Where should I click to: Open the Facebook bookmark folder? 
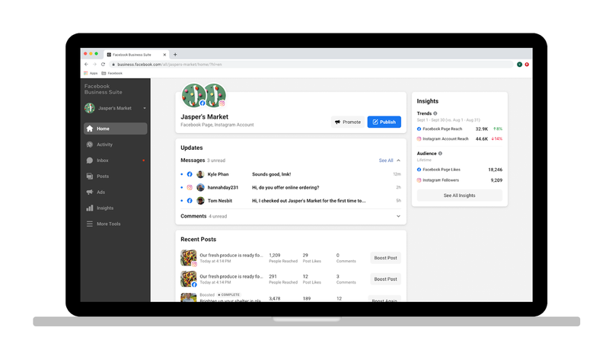click(x=112, y=73)
